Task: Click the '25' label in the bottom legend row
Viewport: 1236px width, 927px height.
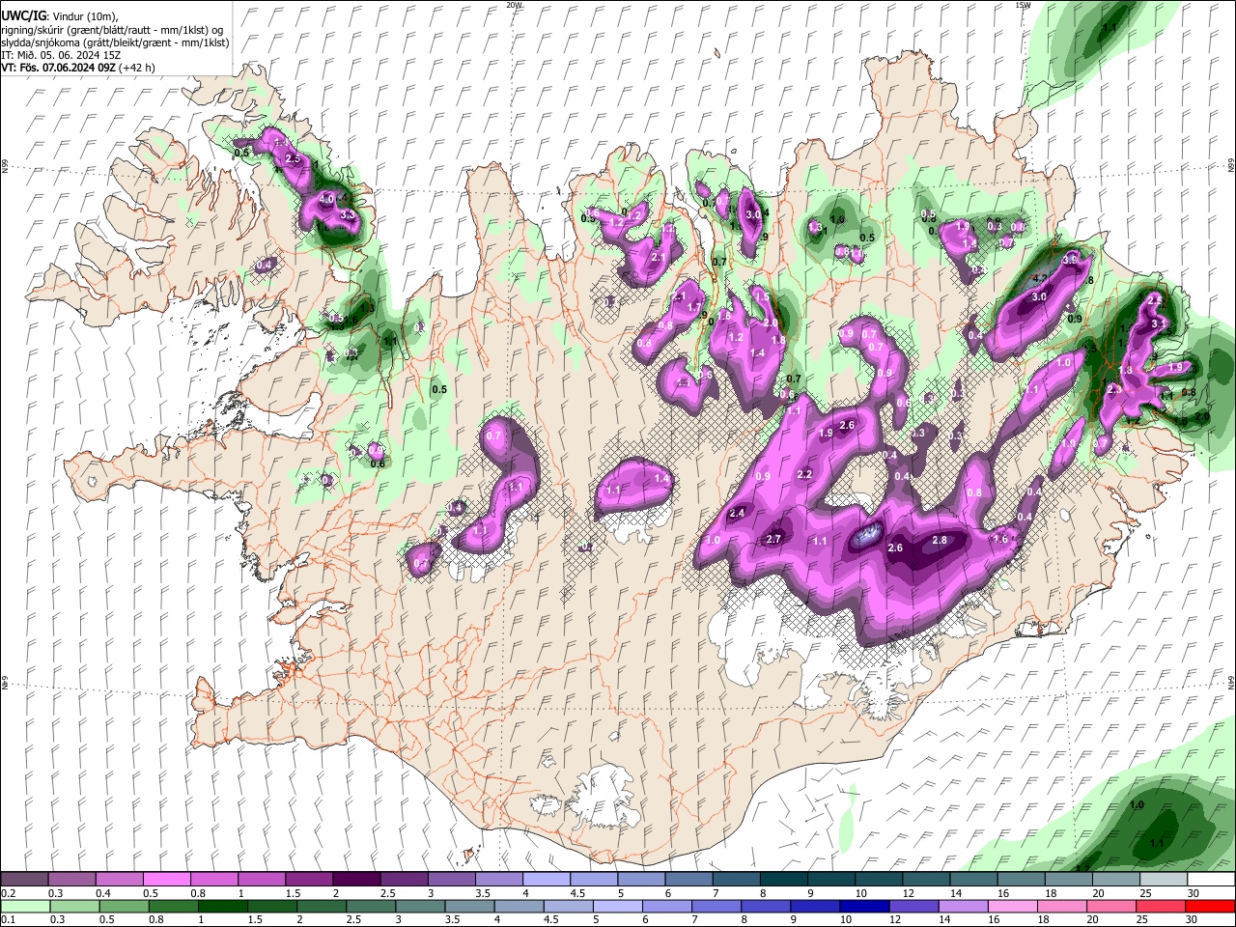Action: [x=1143, y=919]
